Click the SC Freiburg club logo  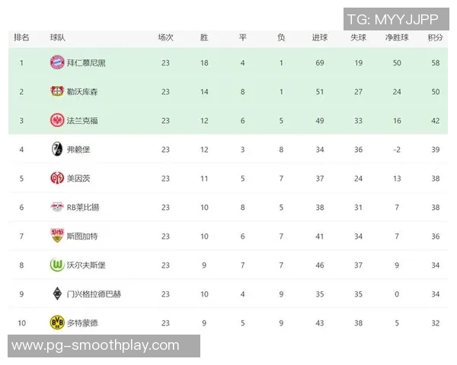[x=56, y=149]
